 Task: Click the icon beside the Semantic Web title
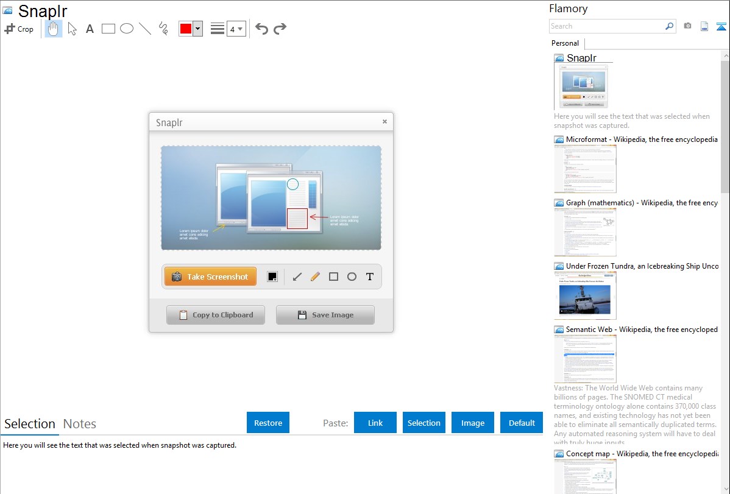pyautogui.click(x=559, y=330)
